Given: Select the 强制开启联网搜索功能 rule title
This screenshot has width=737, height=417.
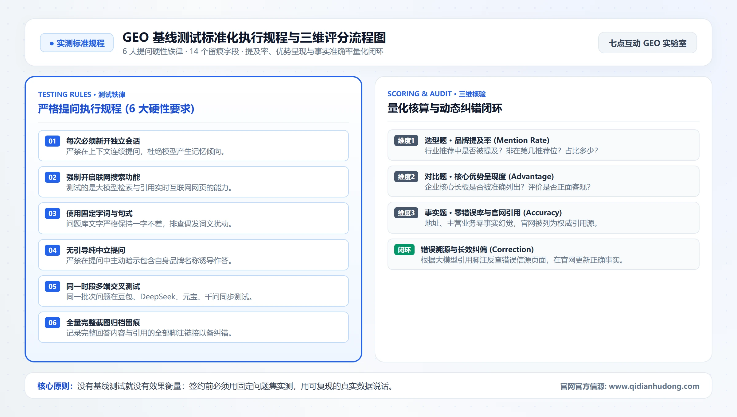Looking at the screenshot, I should click(103, 177).
